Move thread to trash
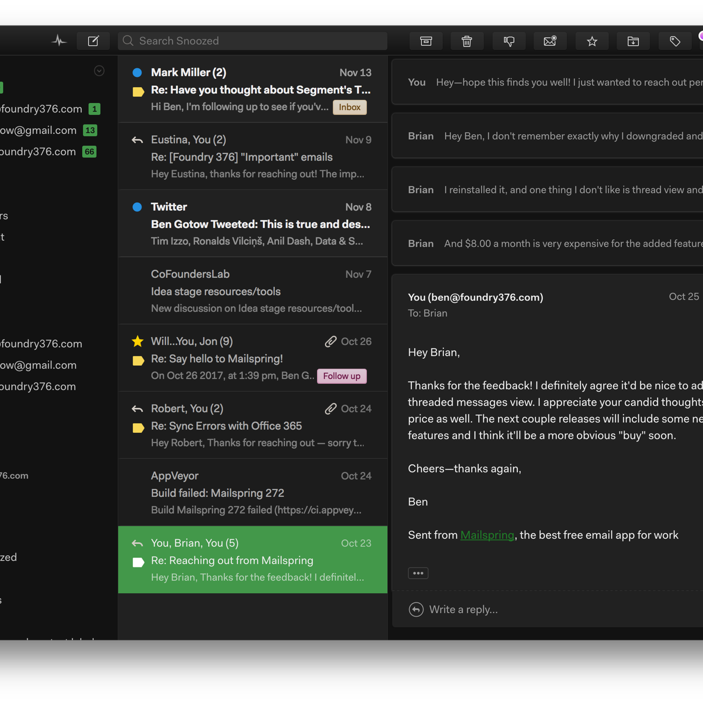Viewport: 703px width, 703px height. [467, 41]
